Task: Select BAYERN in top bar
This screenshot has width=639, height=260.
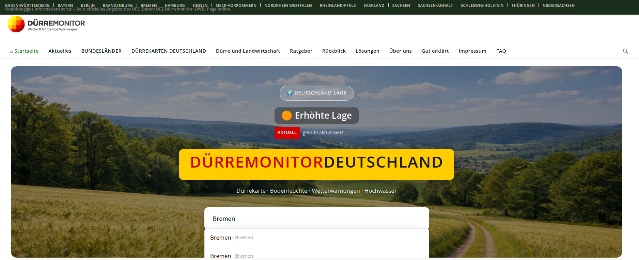Action: [65, 5]
